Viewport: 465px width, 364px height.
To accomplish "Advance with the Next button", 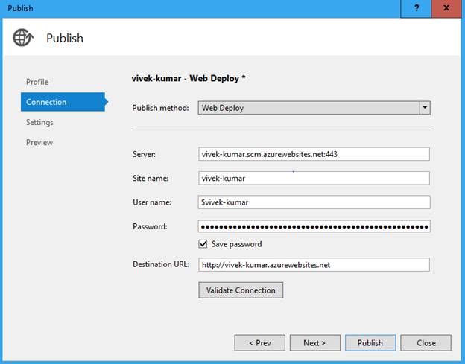I will [x=315, y=343].
